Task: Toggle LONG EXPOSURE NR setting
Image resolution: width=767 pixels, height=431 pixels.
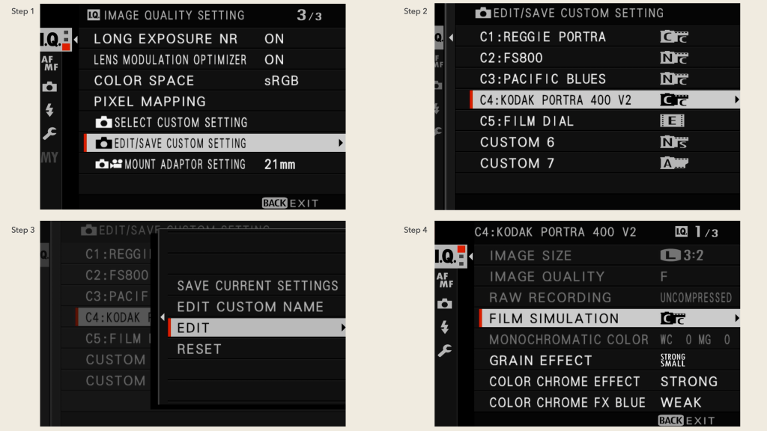Action: click(274, 39)
